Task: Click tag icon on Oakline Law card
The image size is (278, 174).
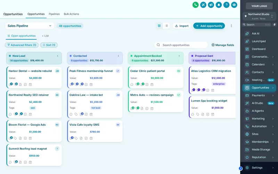Action: [76, 114]
